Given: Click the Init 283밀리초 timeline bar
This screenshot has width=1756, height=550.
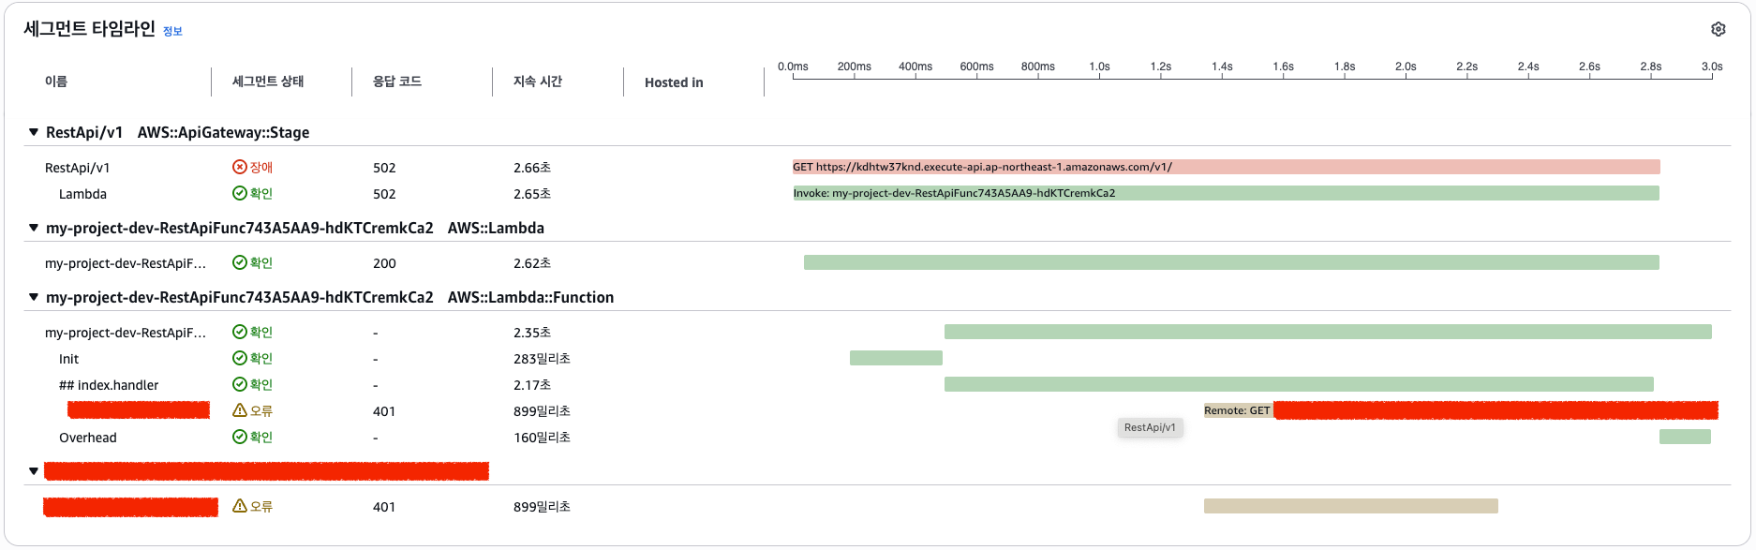Looking at the screenshot, I should click(x=896, y=358).
